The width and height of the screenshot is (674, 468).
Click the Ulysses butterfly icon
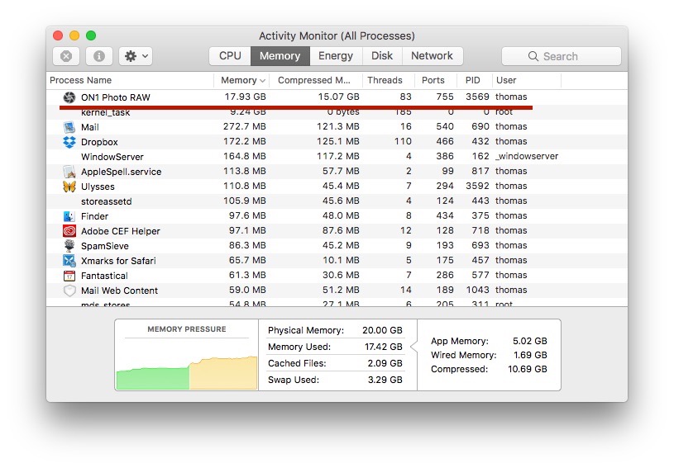(x=69, y=187)
